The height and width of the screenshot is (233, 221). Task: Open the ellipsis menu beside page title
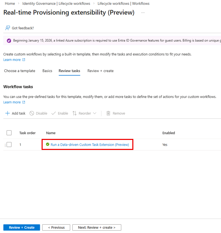[143, 13]
